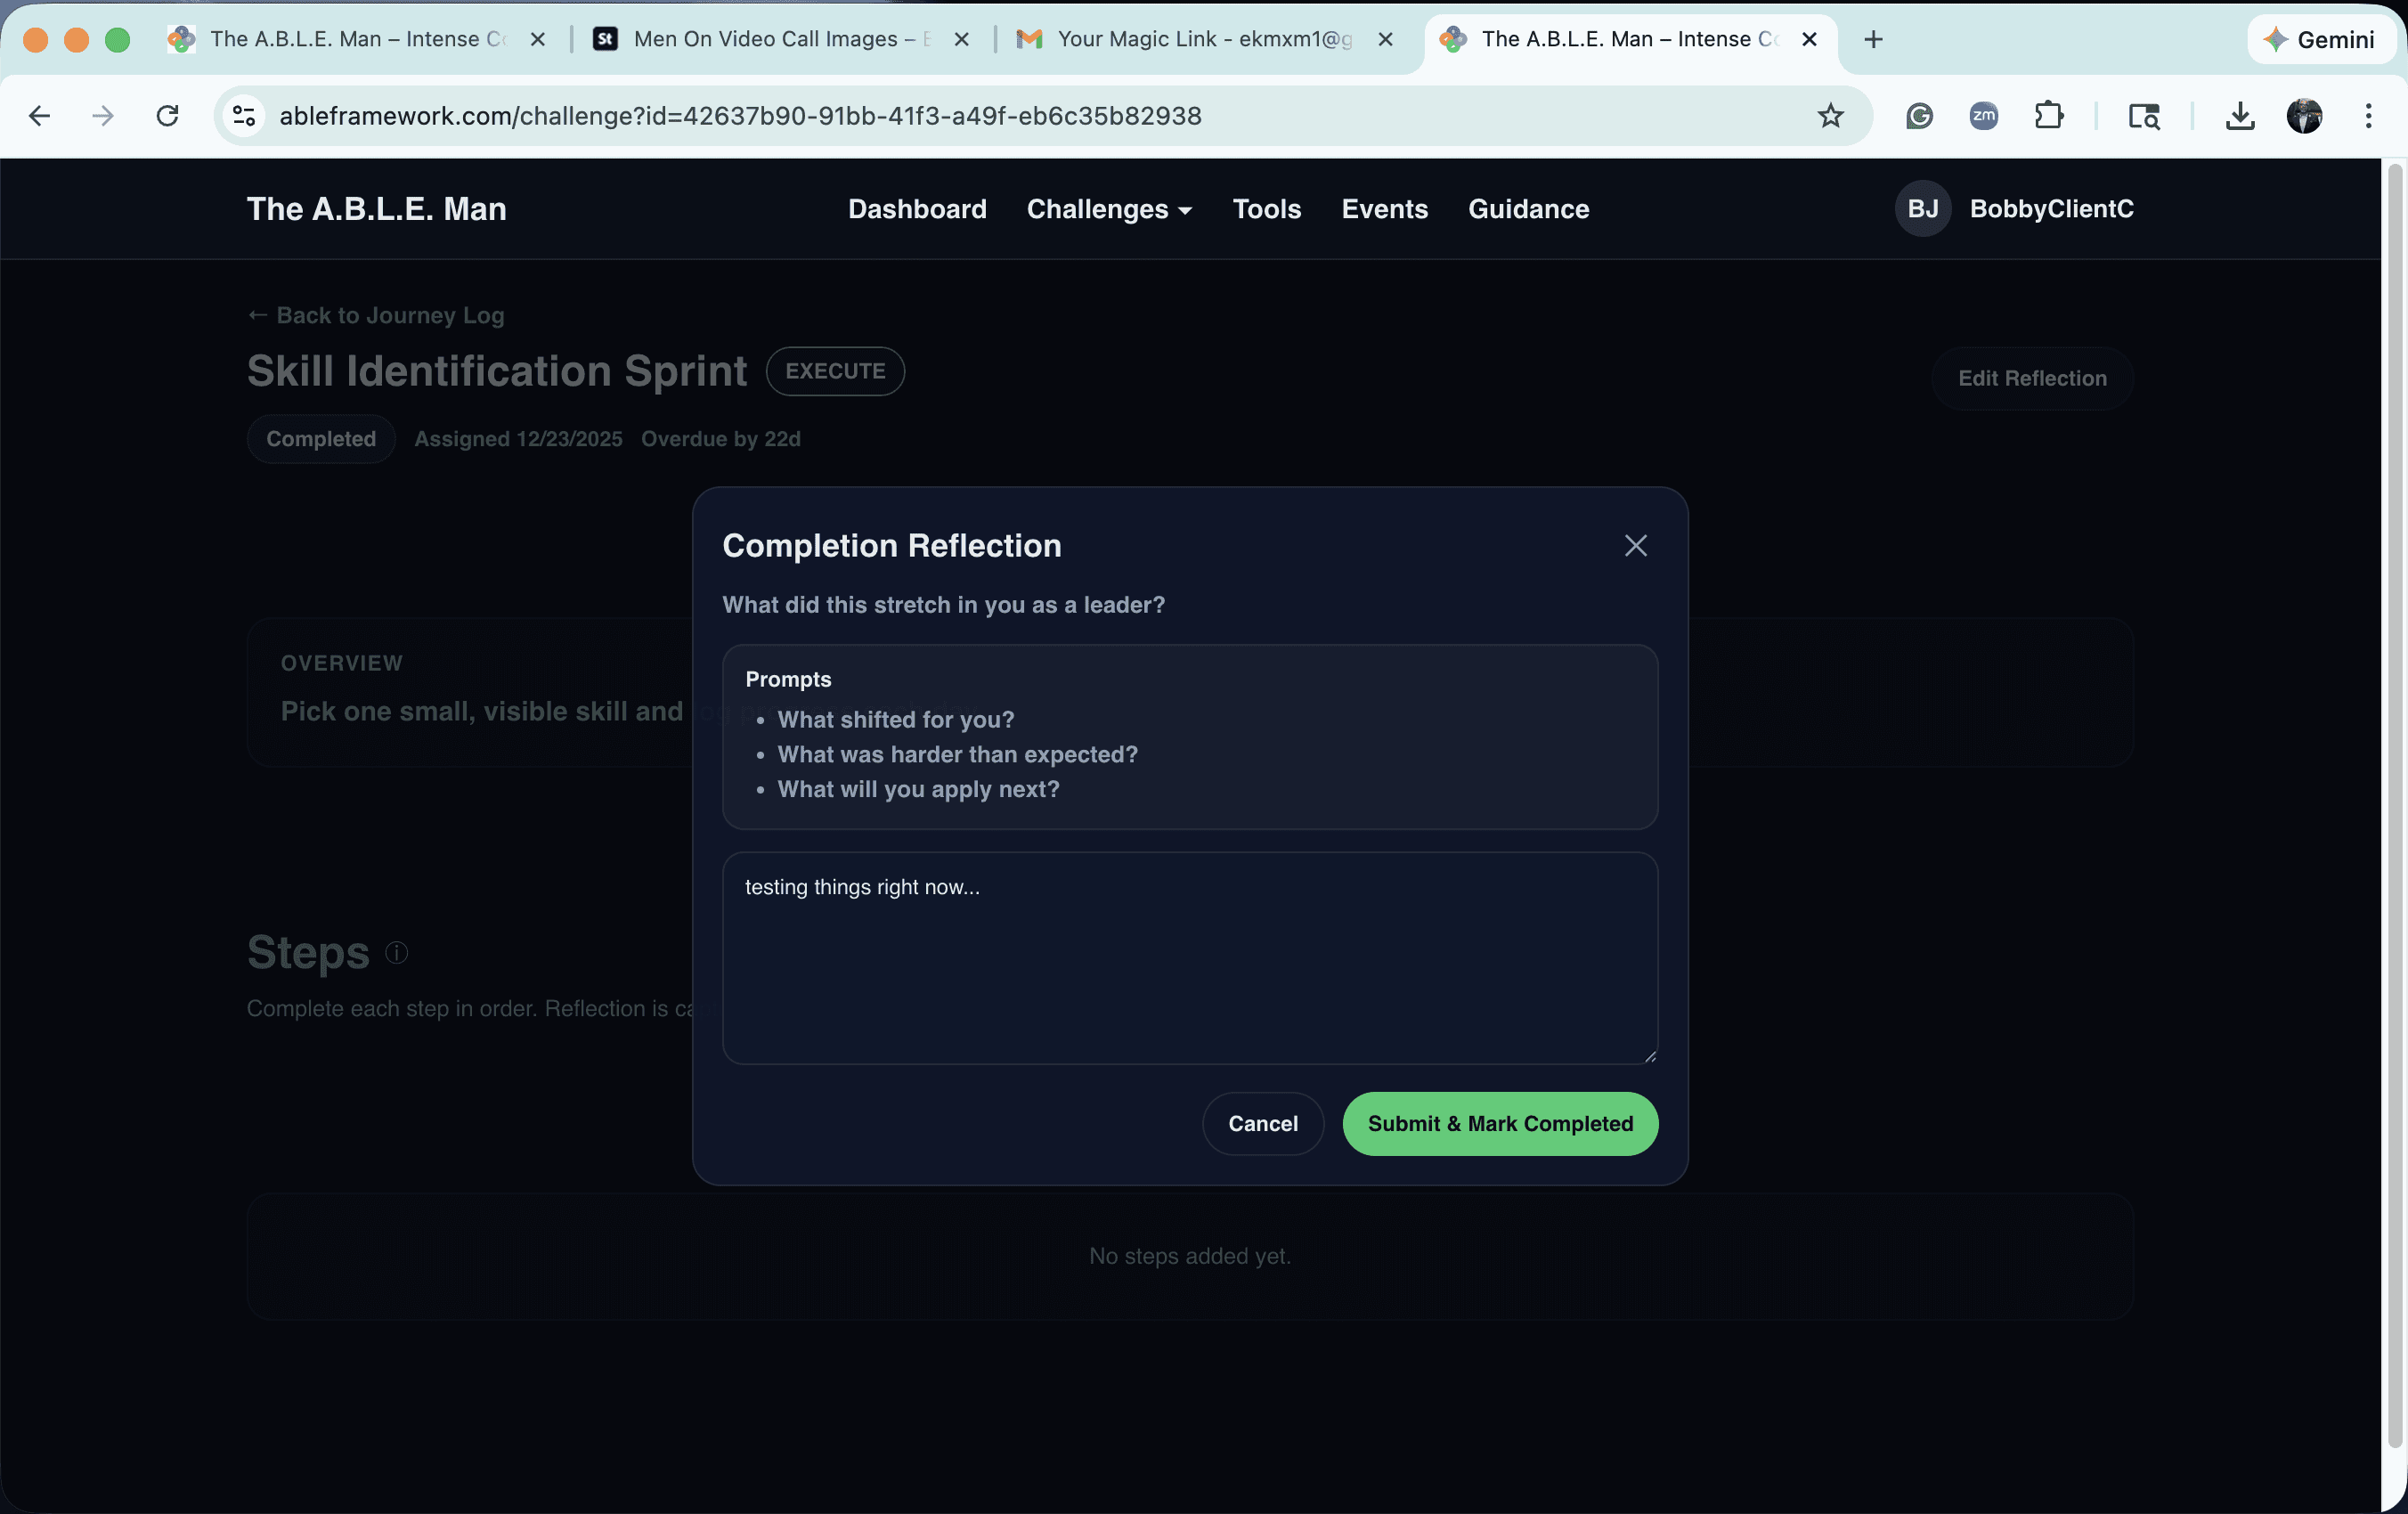Open Chrome downloads icon
The width and height of the screenshot is (2408, 1514).
coord(2240,116)
